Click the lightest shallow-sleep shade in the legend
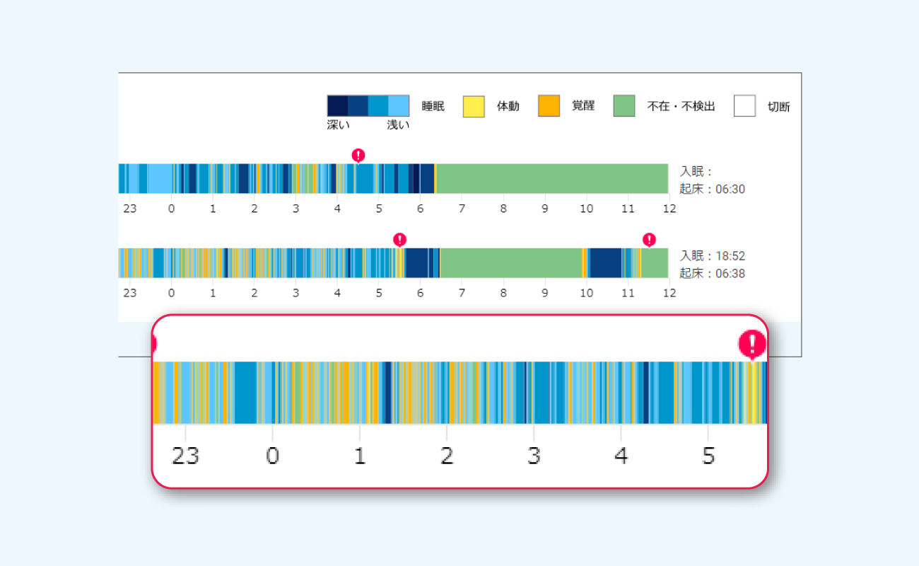 coord(399,106)
